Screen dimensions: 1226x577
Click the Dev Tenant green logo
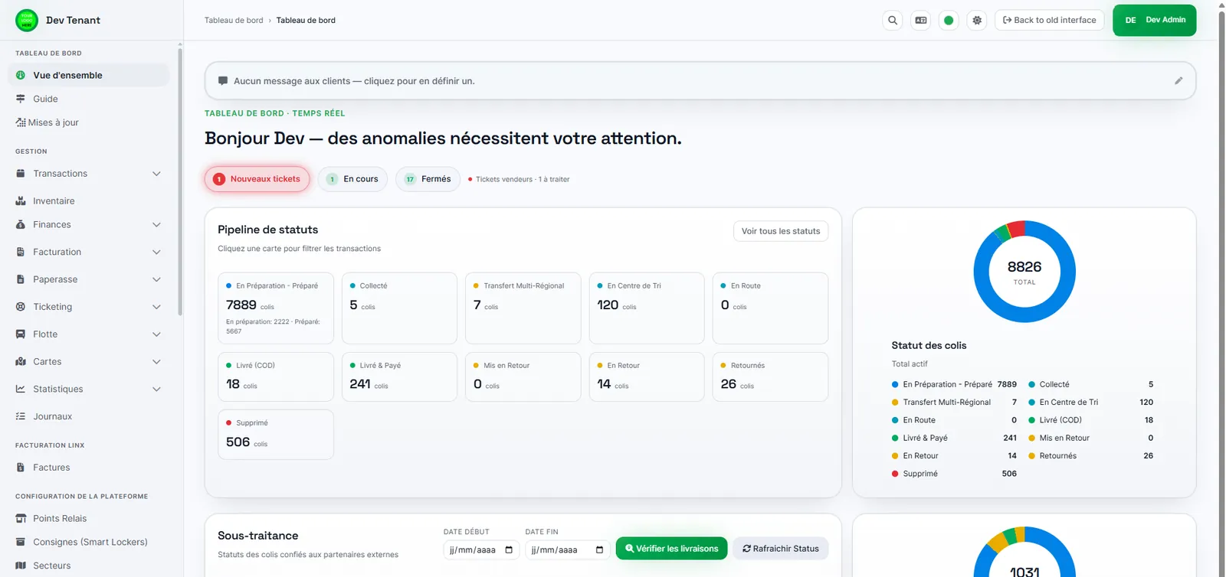pyautogui.click(x=27, y=20)
